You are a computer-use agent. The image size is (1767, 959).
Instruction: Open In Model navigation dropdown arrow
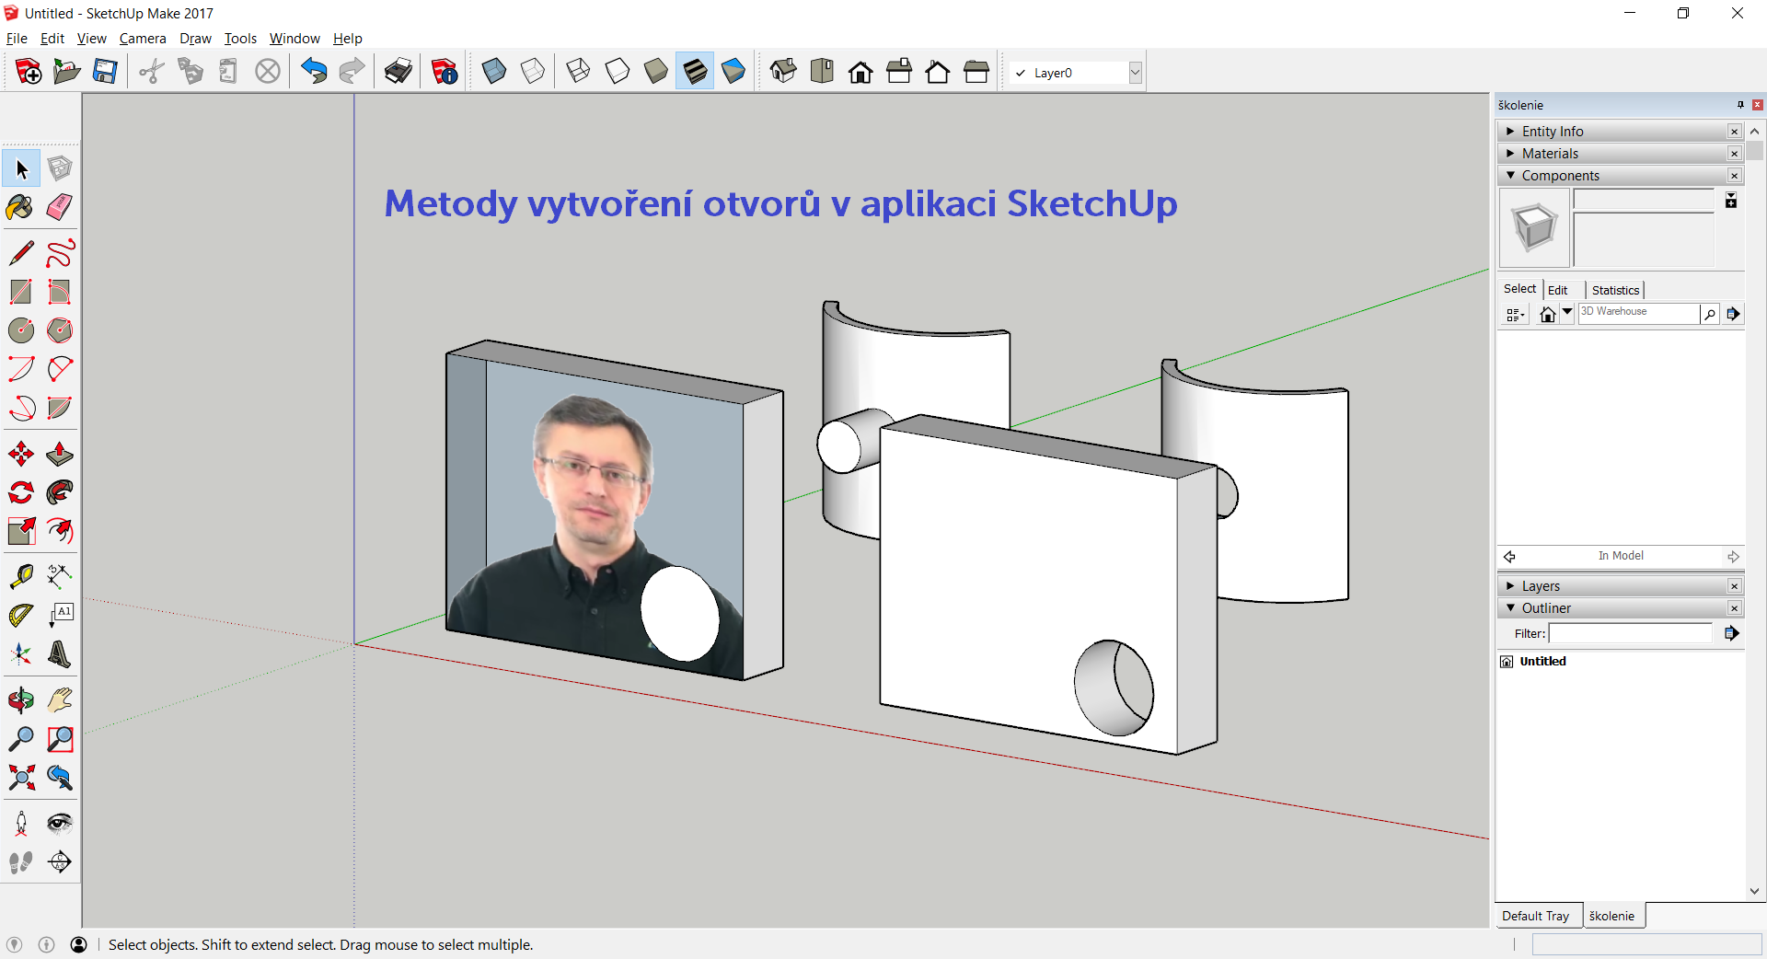pyautogui.click(x=1567, y=313)
